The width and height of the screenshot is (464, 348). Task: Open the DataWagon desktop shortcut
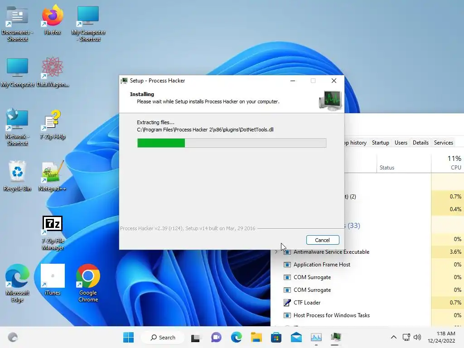point(53,72)
